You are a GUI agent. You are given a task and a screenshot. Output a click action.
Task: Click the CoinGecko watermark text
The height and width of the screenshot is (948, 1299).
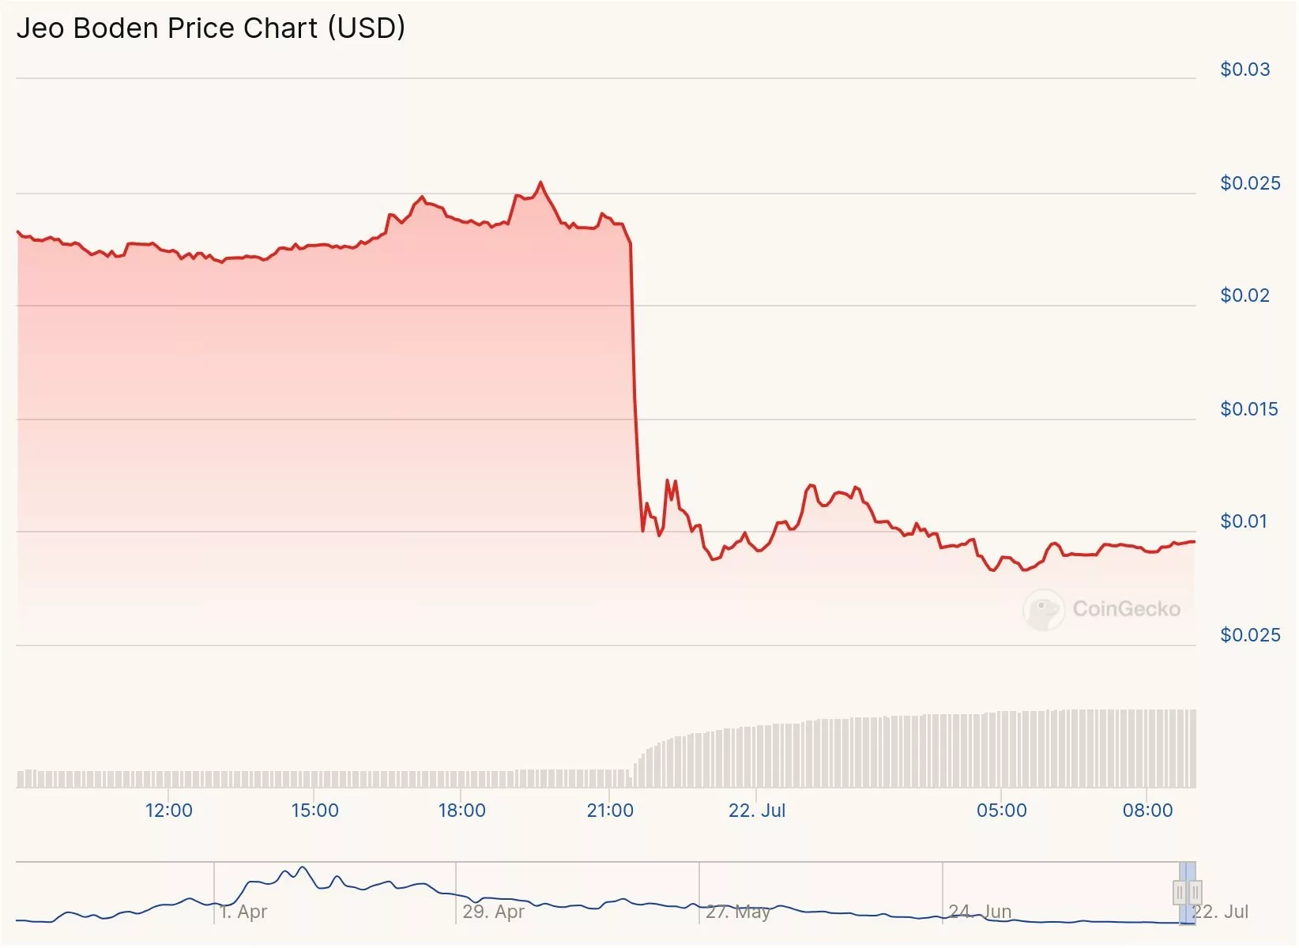coord(1126,609)
